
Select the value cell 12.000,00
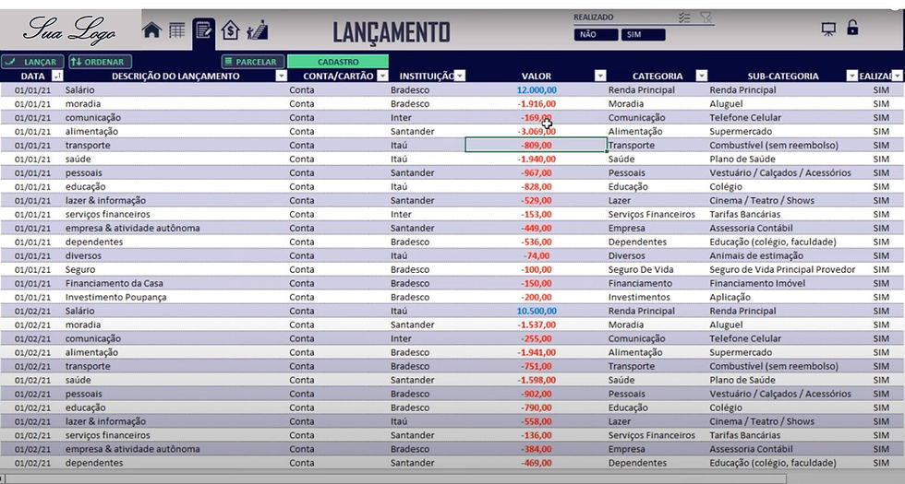point(536,90)
